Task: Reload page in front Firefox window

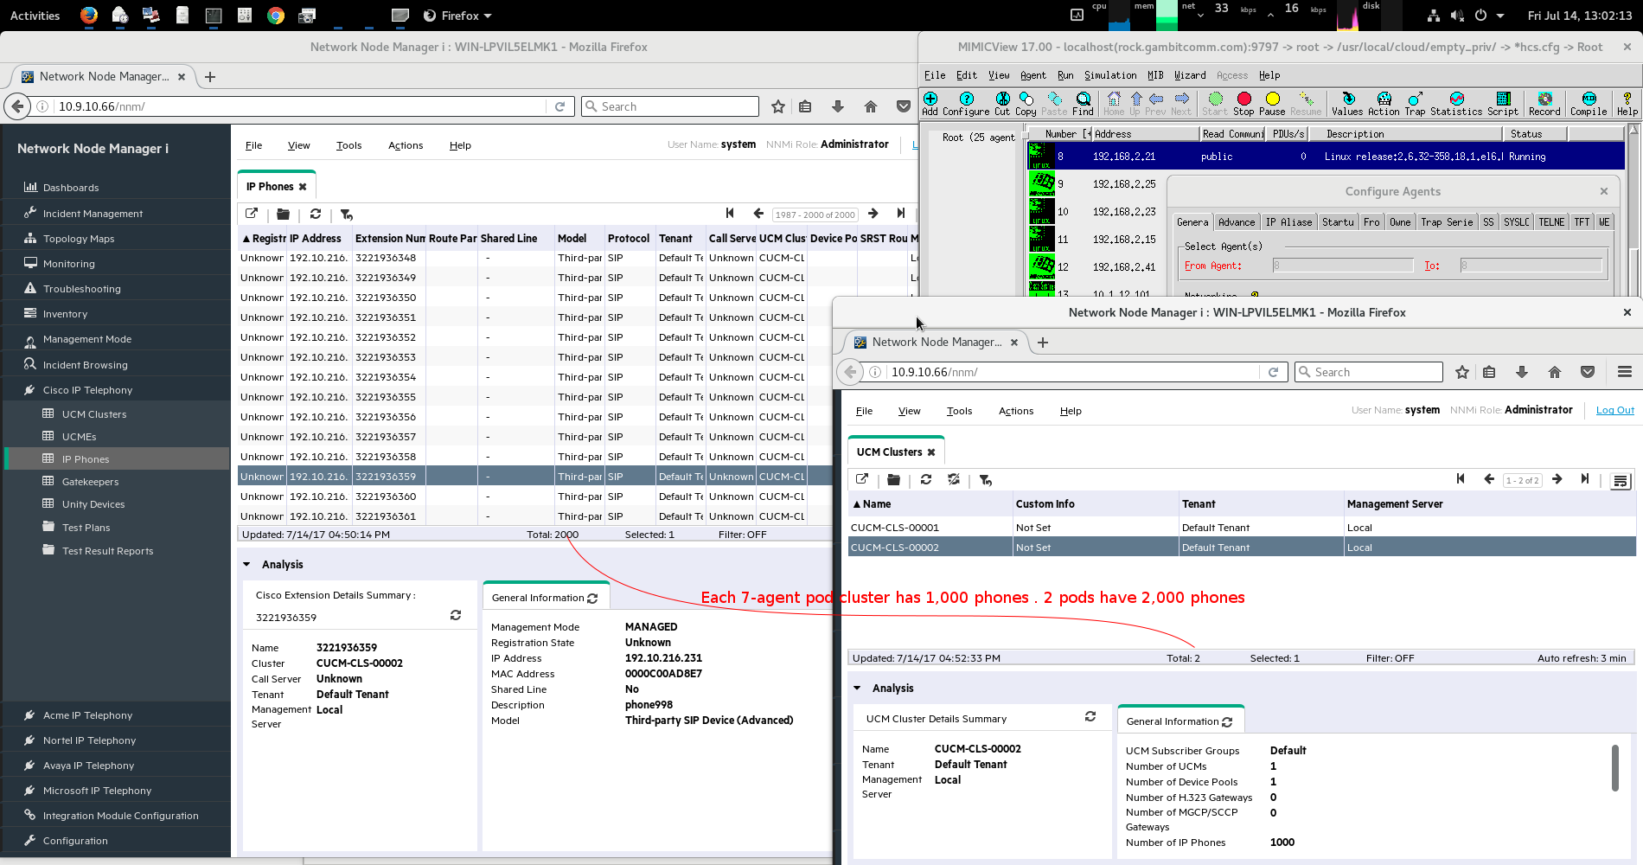Action: [1273, 372]
